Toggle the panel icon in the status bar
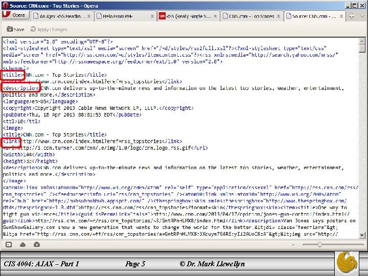Image resolution: width=368 pixels, height=276 pixels. [x=9, y=244]
